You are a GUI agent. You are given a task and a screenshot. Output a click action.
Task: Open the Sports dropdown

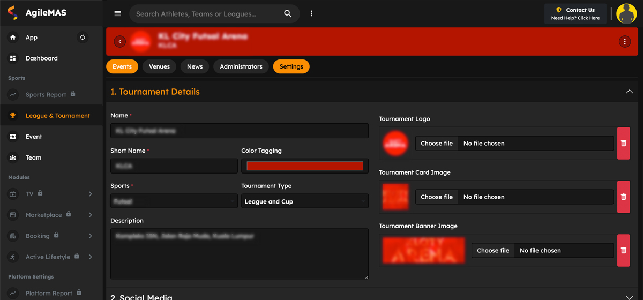(x=174, y=201)
